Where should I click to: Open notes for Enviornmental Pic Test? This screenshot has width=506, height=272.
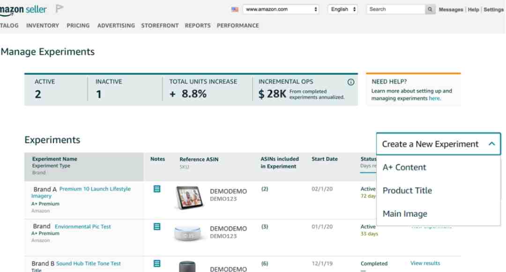point(157,227)
